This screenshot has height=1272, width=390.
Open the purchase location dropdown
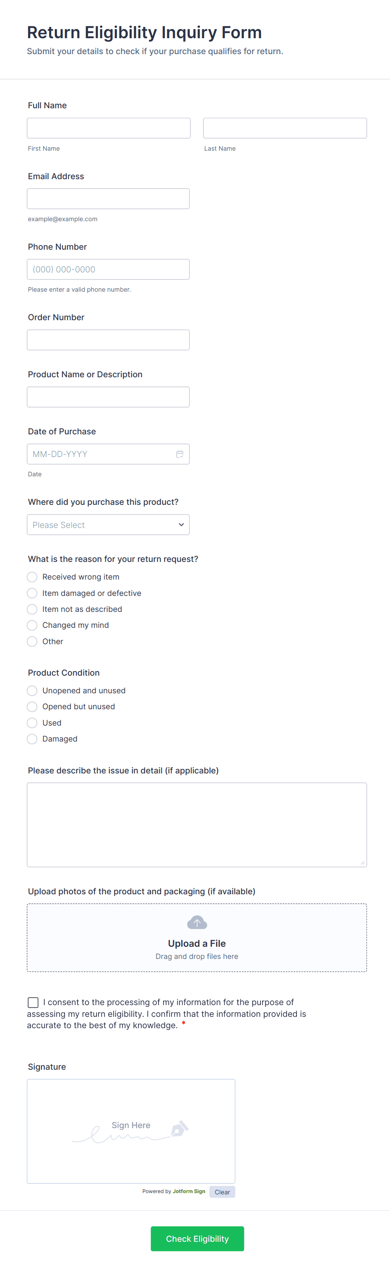[108, 525]
